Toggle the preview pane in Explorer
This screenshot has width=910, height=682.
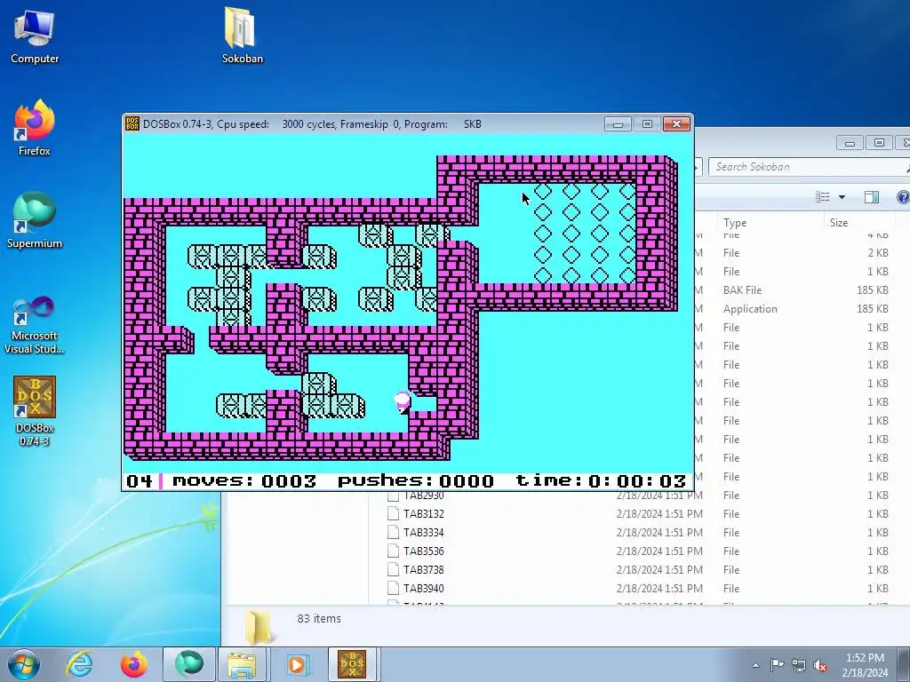click(871, 197)
